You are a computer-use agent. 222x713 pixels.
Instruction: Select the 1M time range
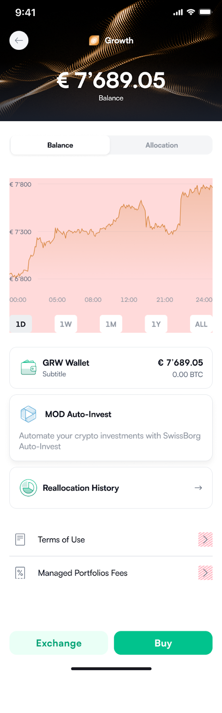[111, 324]
